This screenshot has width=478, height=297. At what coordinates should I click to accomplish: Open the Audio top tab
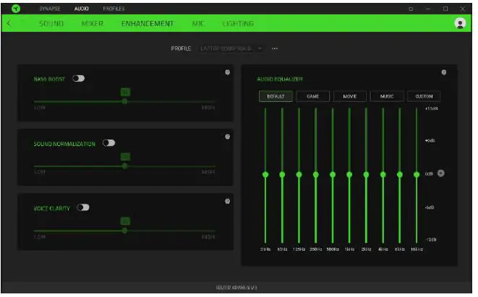pos(82,9)
